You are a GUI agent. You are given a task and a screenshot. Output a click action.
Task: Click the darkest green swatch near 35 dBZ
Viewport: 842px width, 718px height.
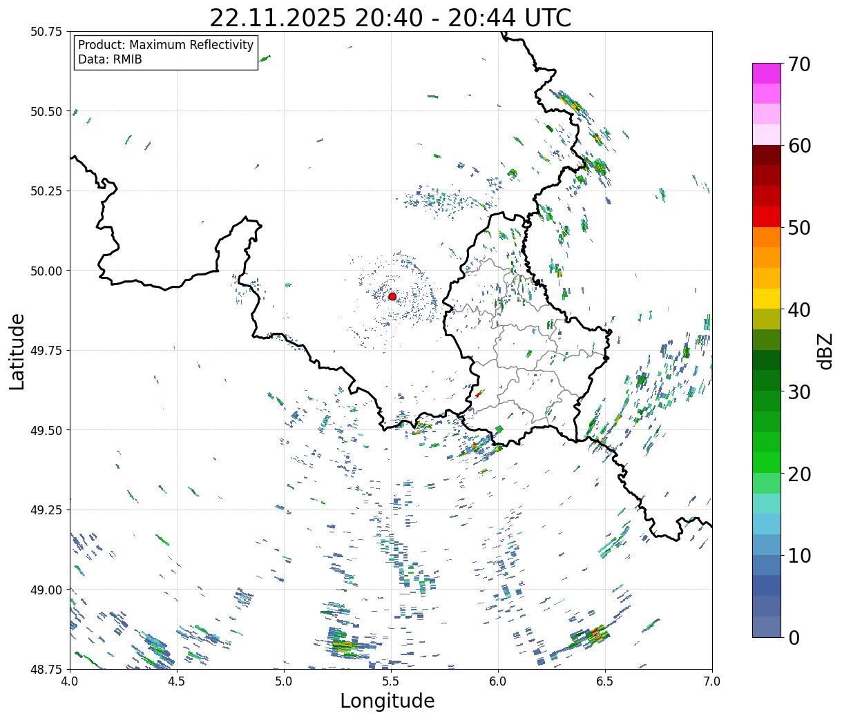(767, 360)
